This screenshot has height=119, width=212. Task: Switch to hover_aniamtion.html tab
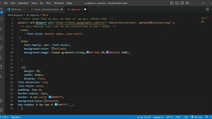point(46,9)
